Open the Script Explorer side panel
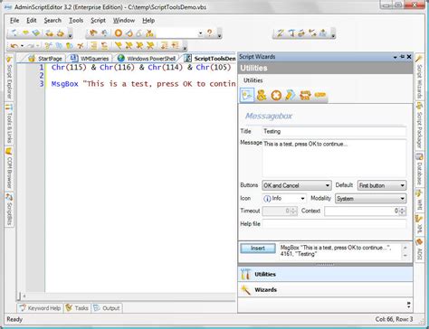This screenshot has height=329, width=429. point(9,78)
